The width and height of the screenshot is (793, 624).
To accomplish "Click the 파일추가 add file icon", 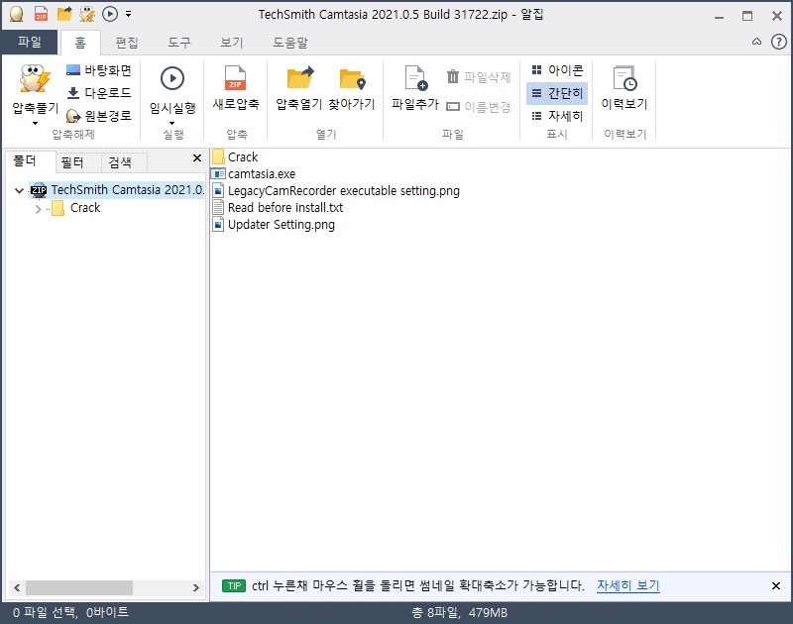I will [x=415, y=79].
